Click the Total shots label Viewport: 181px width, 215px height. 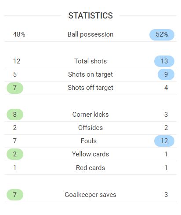click(x=90, y=61)
